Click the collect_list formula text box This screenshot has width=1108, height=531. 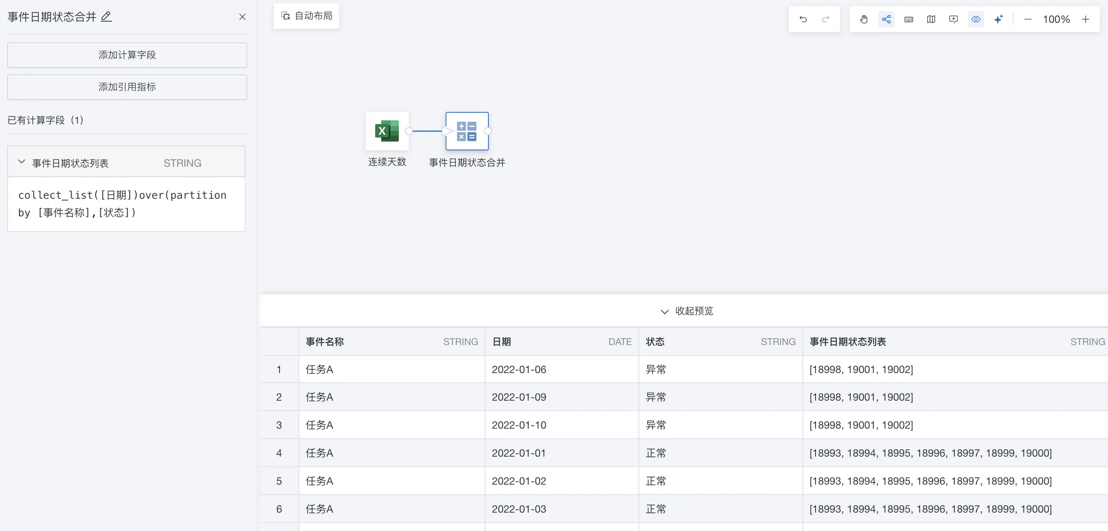click(x=126, y=204)
